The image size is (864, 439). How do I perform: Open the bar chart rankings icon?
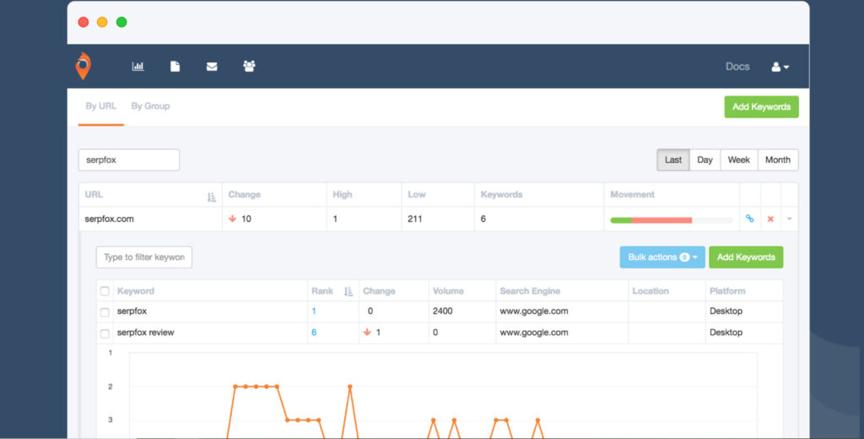pos(138,67)
